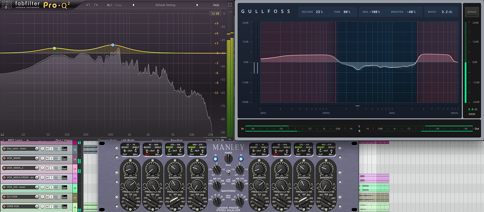Toggle right channel IN button on Manley

coord(241,159)
